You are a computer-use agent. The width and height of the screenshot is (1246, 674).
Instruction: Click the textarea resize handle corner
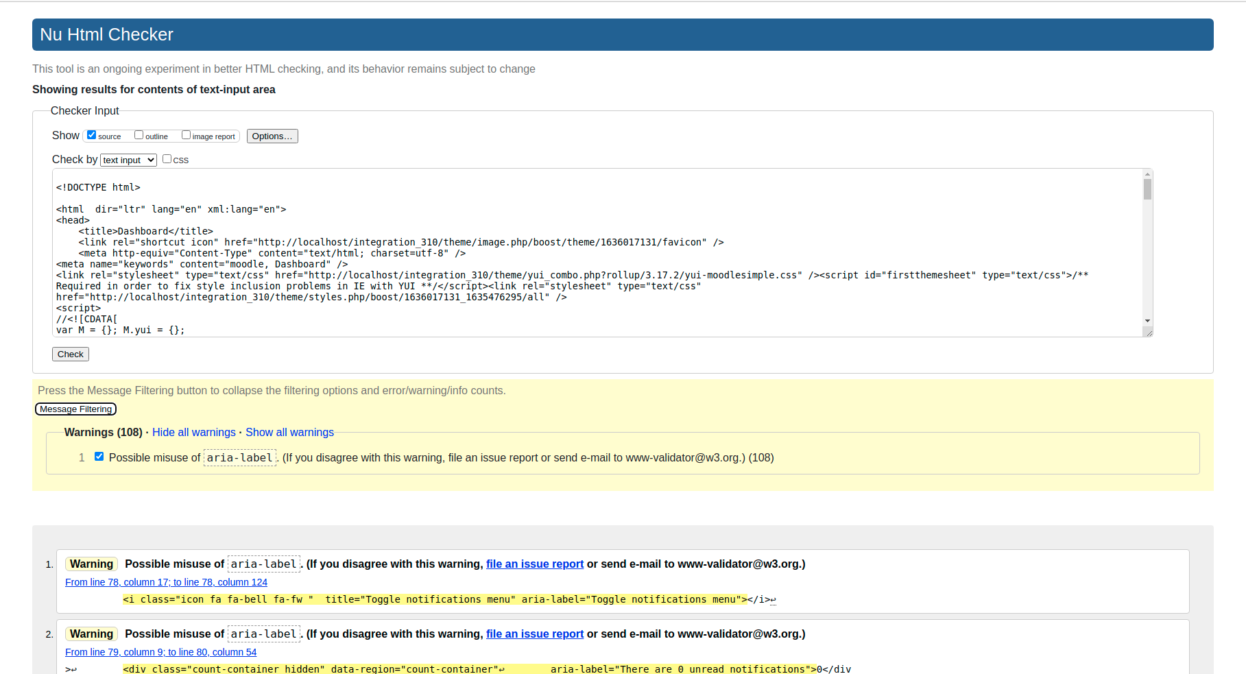coord(1149,333)
